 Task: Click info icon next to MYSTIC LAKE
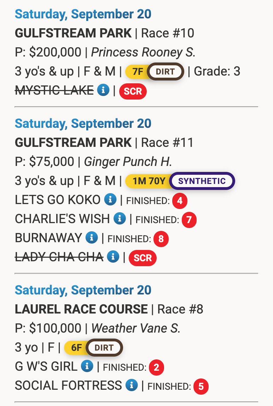tap(103, 90)
